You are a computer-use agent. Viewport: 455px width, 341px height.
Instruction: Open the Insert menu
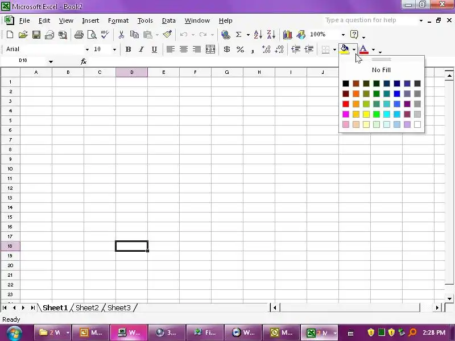[90, 20]
